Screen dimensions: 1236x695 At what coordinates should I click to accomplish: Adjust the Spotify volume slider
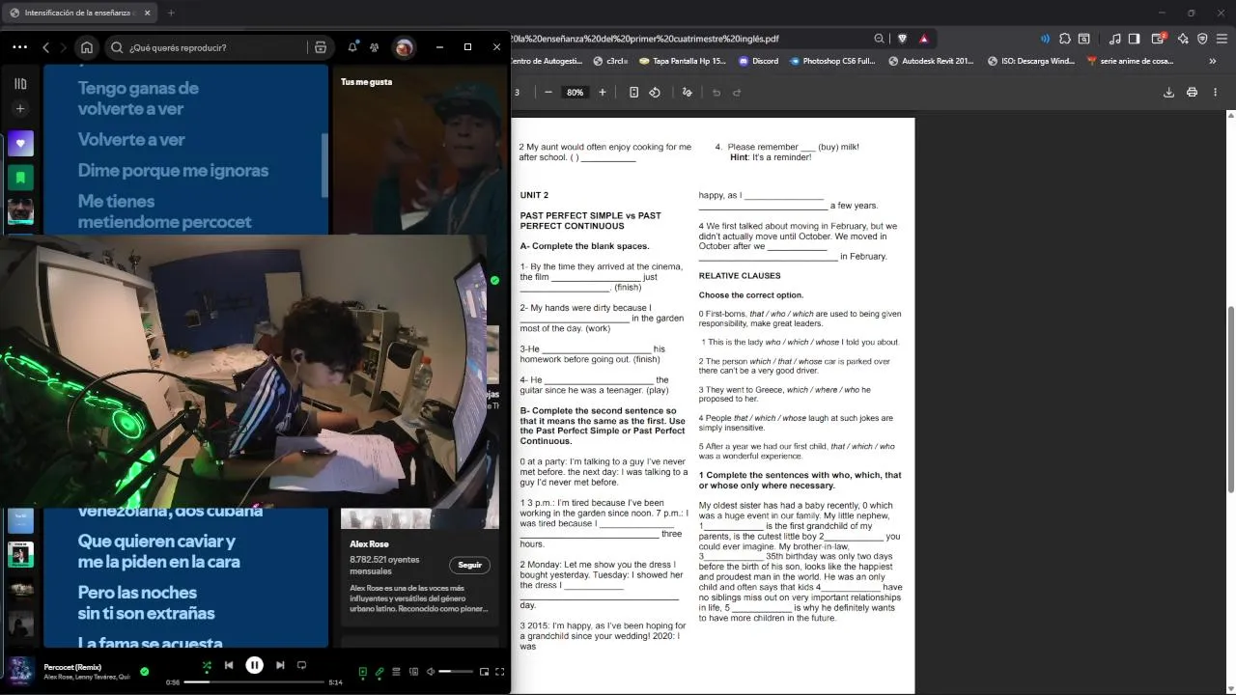tap(456, 672)
